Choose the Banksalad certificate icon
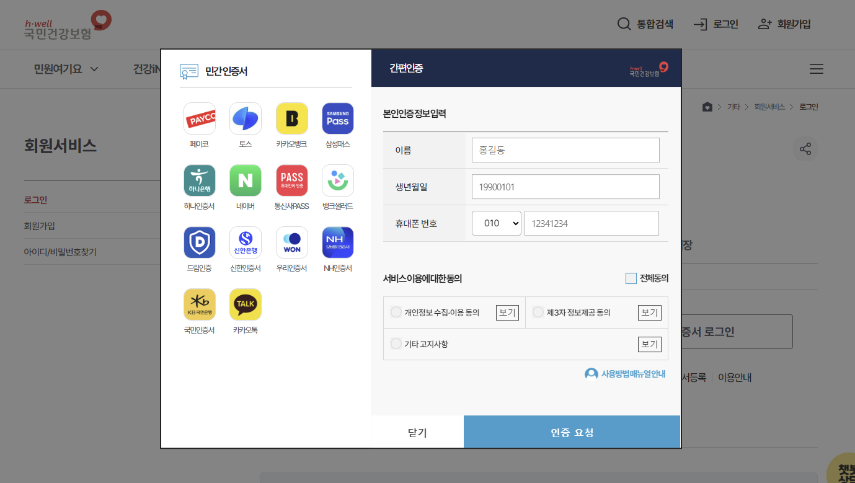 pos(338,180)
